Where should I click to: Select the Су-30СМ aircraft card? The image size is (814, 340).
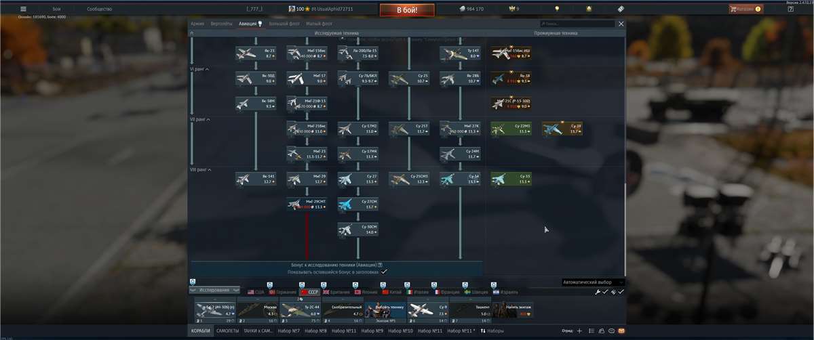pyautogui.click(x=358, y=229)
